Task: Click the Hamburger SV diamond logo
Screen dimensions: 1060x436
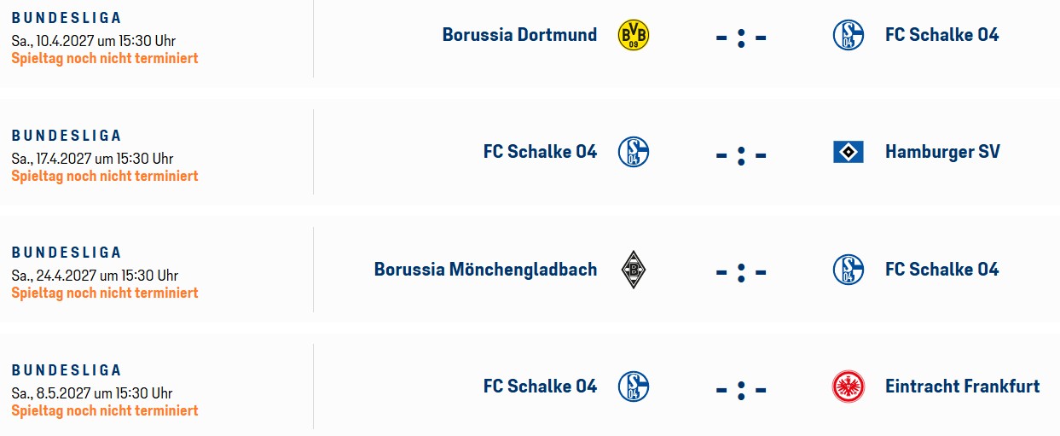Action: (849, 152)
